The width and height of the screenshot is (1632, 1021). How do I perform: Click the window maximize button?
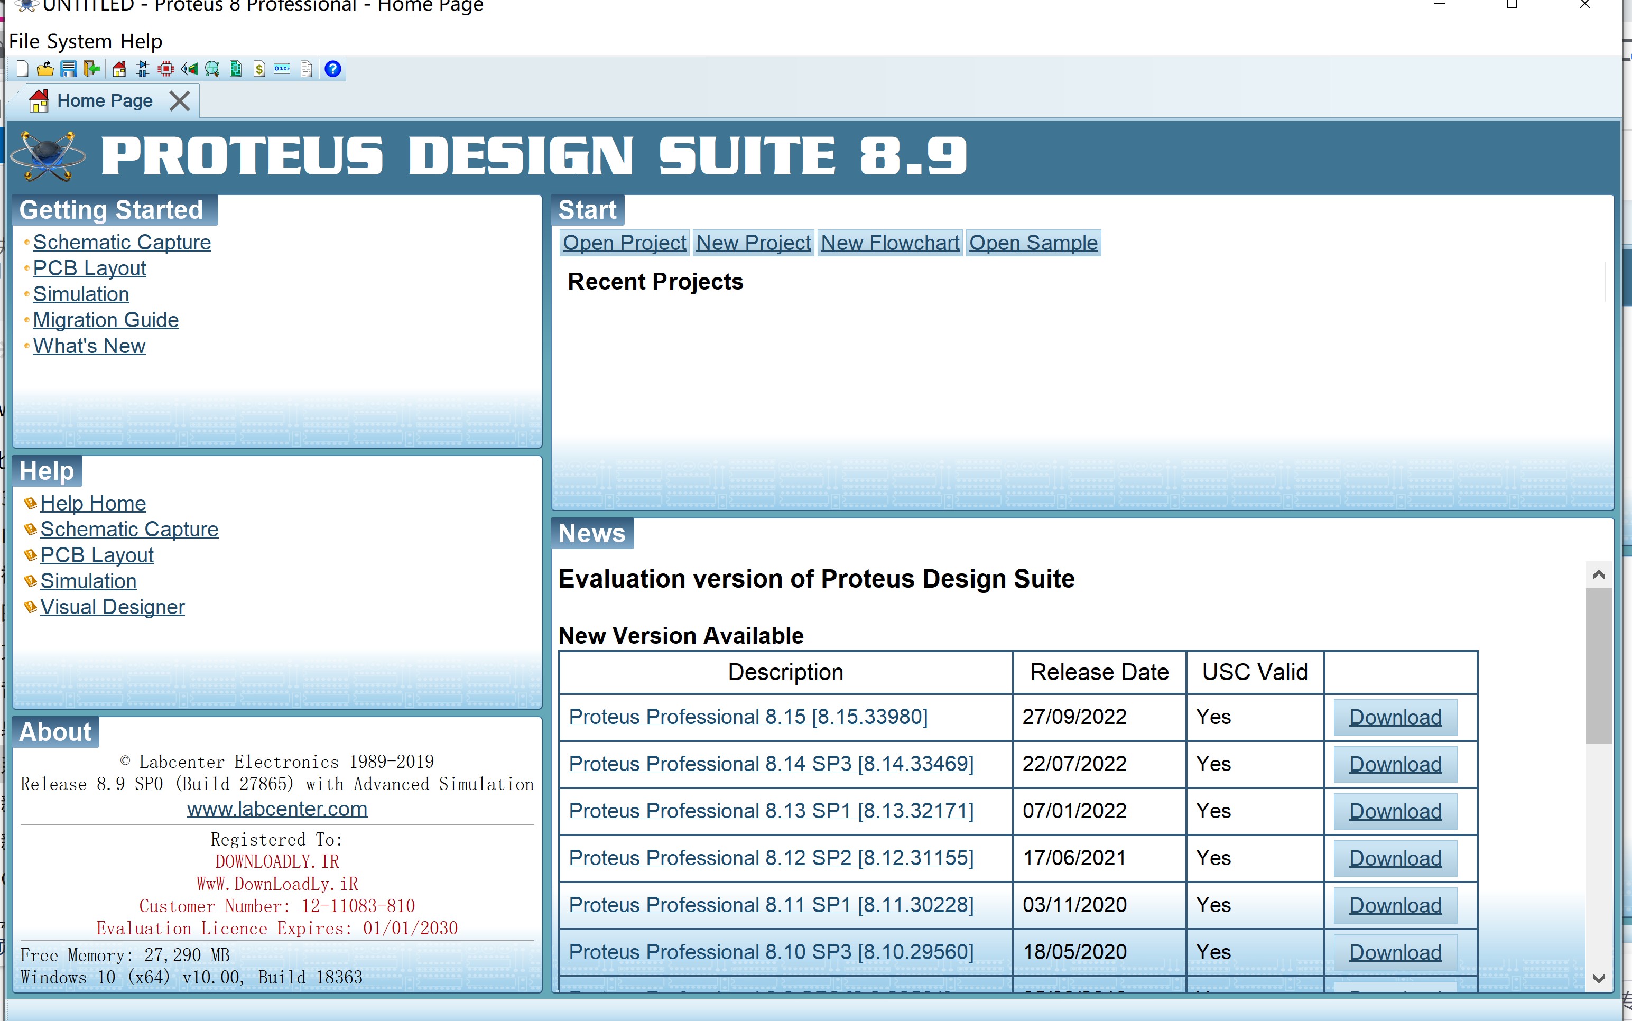[x=1512, y=5]
